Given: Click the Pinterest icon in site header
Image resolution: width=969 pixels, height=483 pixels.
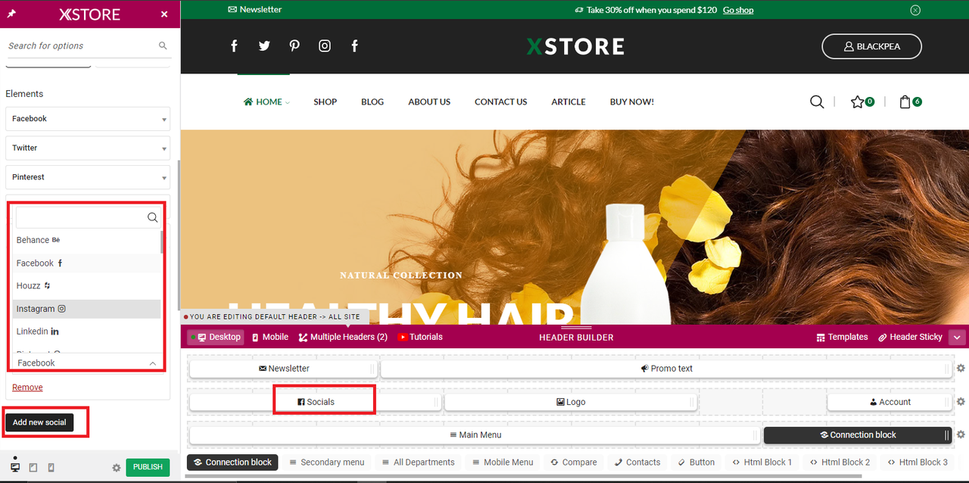Looking at the screenshot, I should coord(294,46).
